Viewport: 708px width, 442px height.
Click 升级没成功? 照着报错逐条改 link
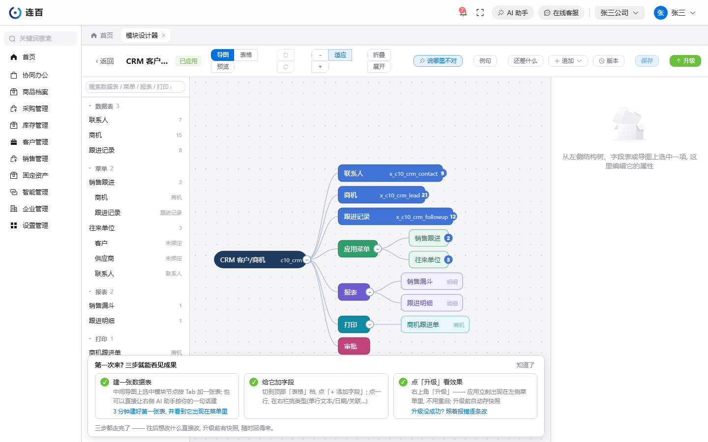pos(449,412)
